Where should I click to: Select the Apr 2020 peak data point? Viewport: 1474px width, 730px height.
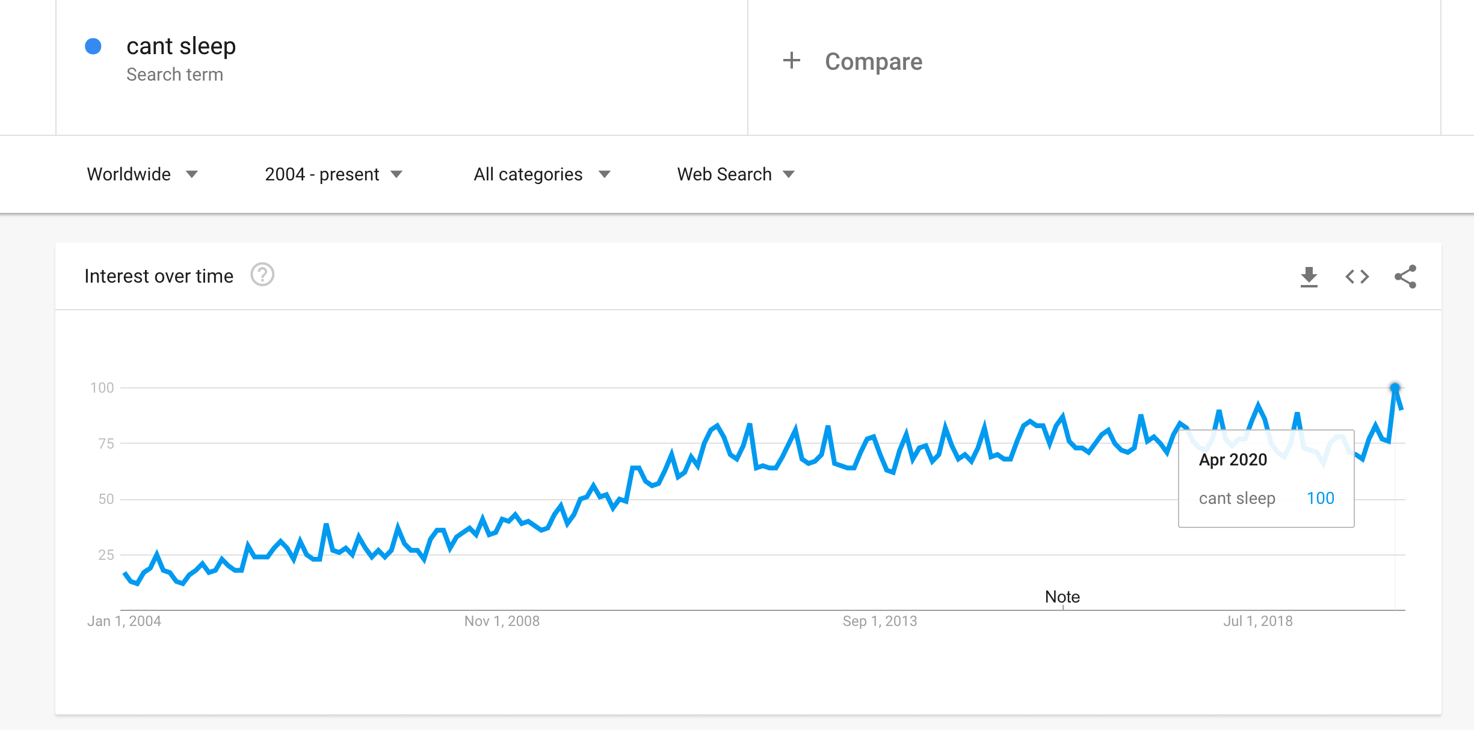pos(1395,388)
